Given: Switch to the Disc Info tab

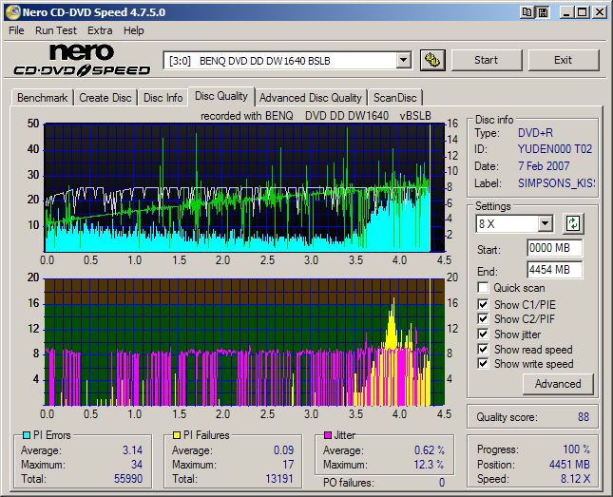Looking at the screenshot, I should click(163, 98).
